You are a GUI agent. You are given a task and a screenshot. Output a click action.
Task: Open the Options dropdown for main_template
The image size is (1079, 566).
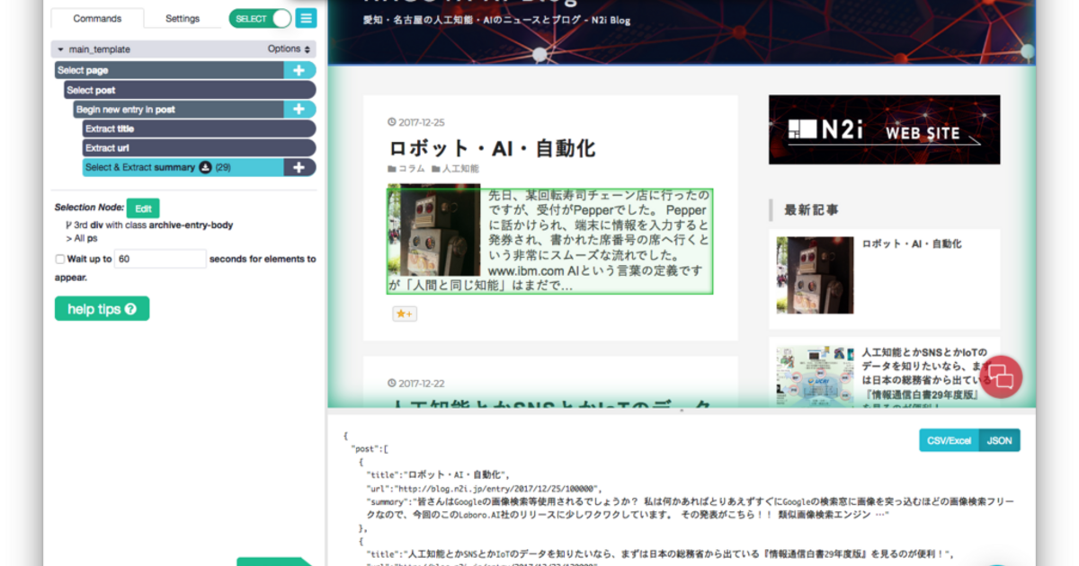(x=284, y=49)
